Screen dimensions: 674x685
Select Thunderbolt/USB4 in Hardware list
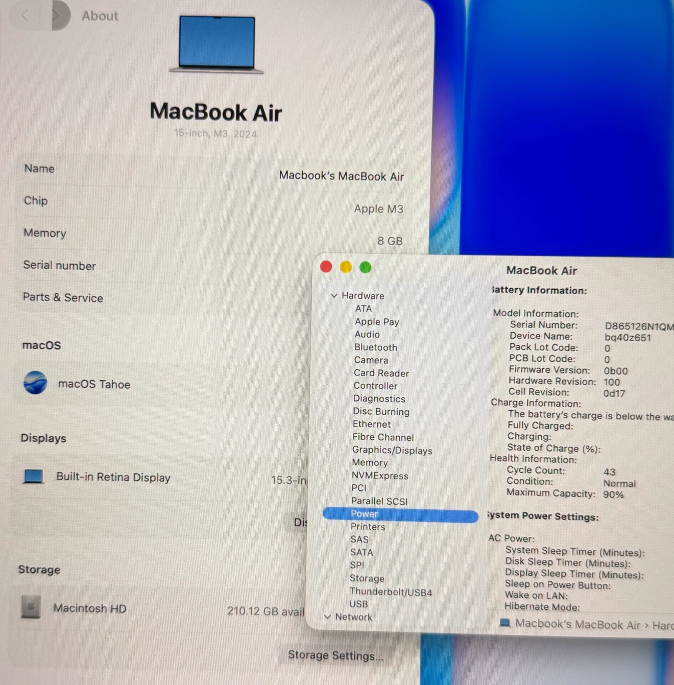point(391,592)
